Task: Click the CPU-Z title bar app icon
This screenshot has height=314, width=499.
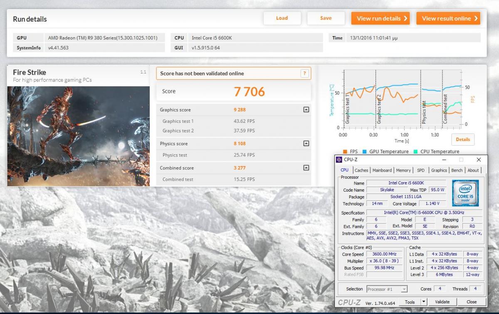Action: (339, 160)
